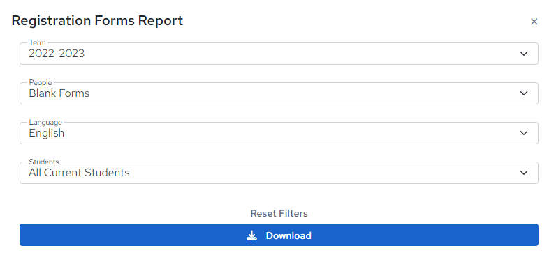Open the People selector showing Blank Forms
This screenshot has height=271, width=556.
pyautogui.click(x=279, y=93)
